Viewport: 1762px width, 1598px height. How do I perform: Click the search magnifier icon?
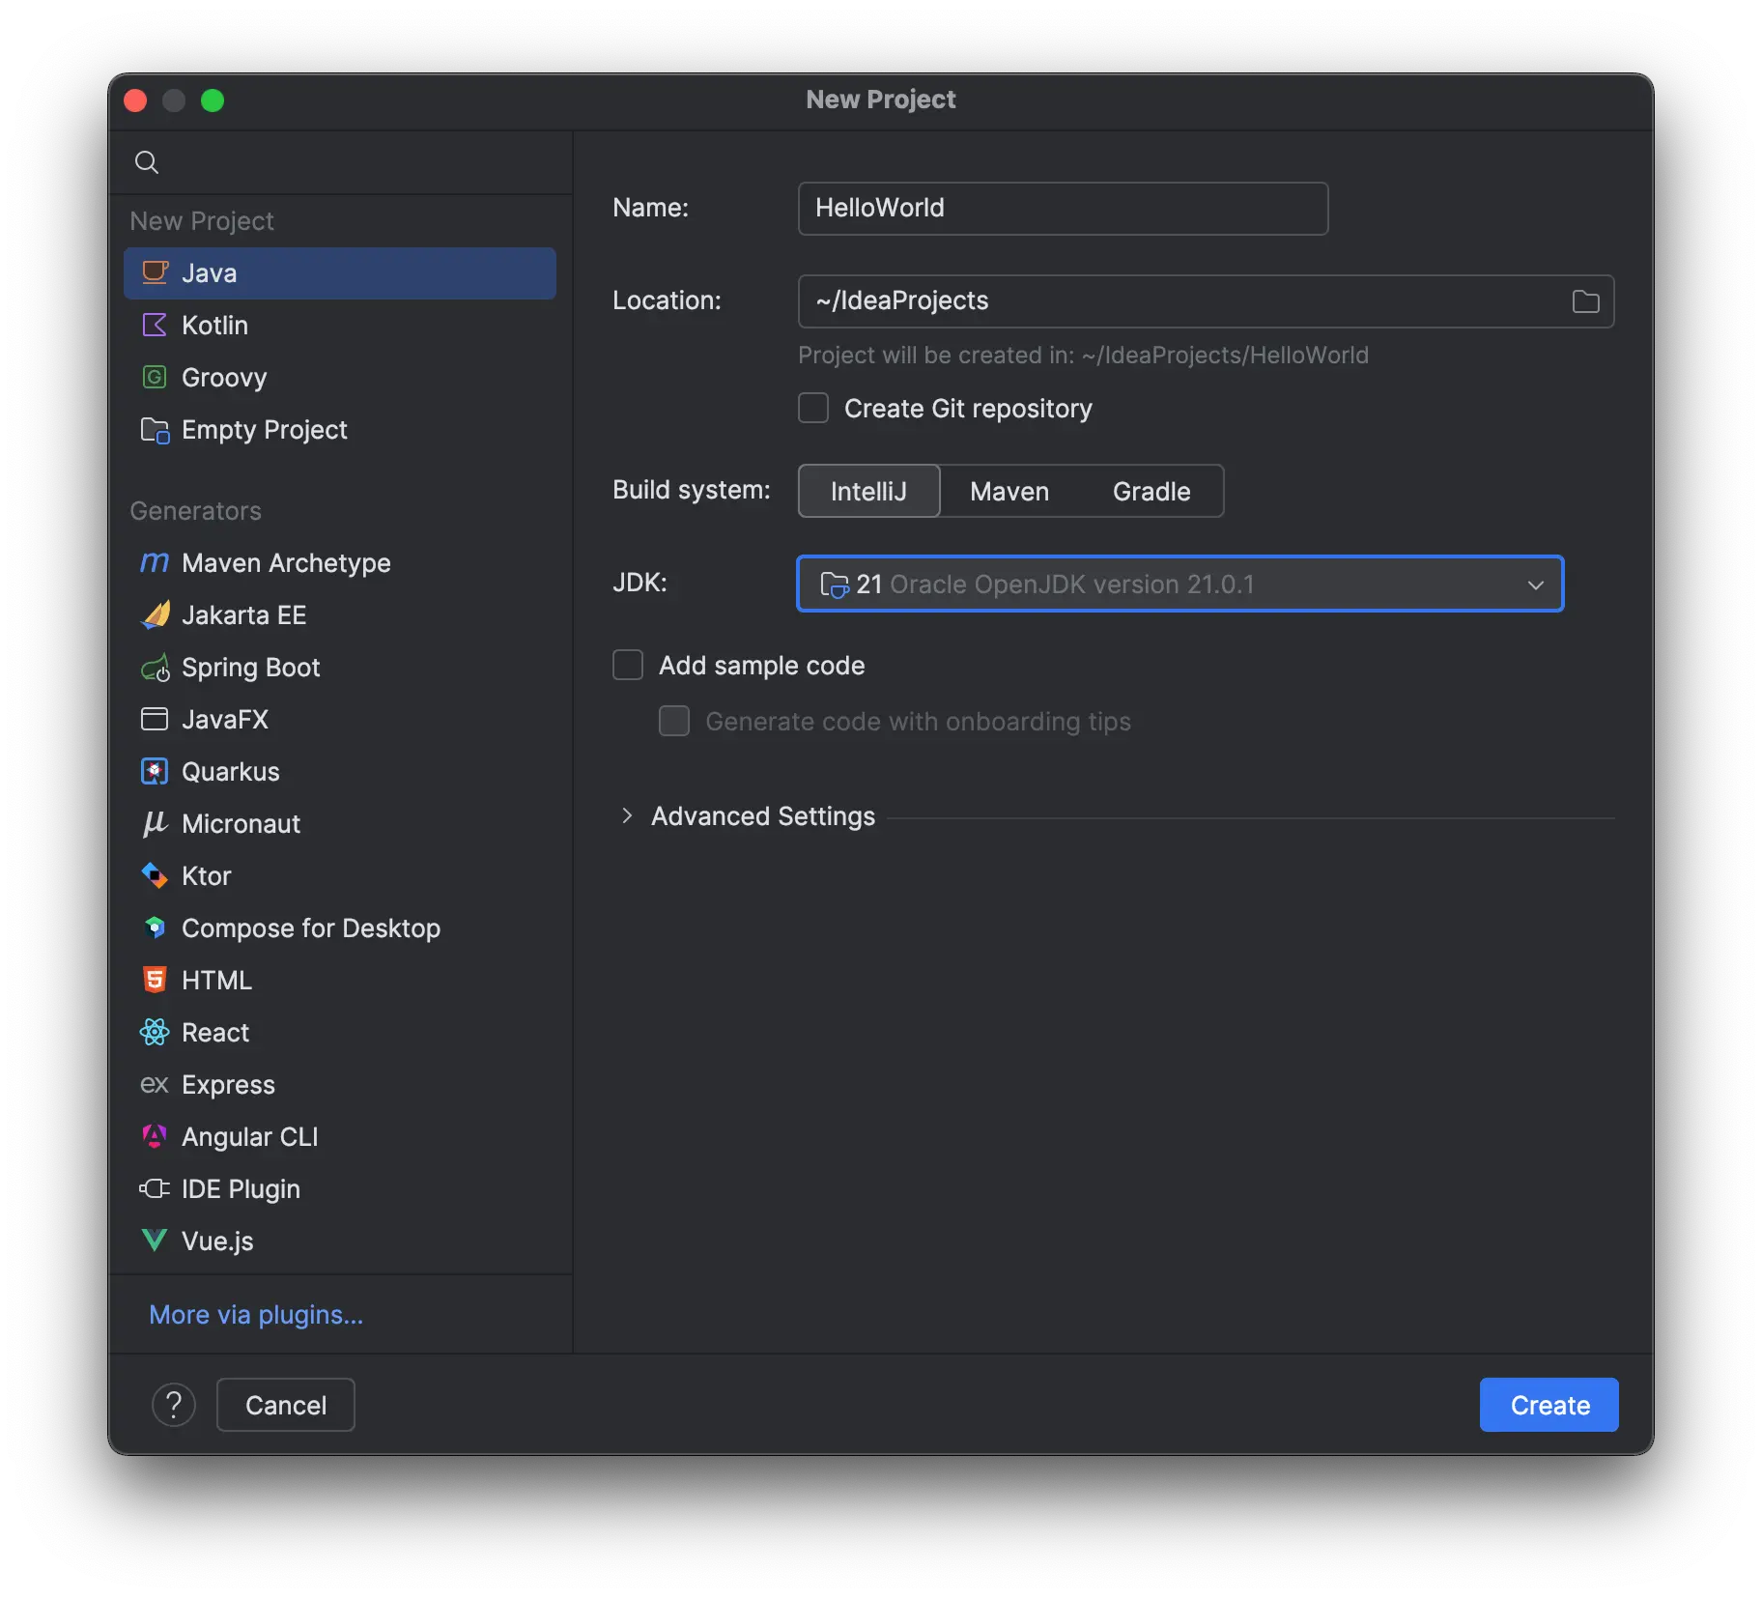pos(147,161)
